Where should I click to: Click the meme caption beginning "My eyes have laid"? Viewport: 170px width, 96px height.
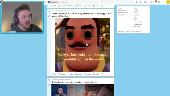point(83,57)
